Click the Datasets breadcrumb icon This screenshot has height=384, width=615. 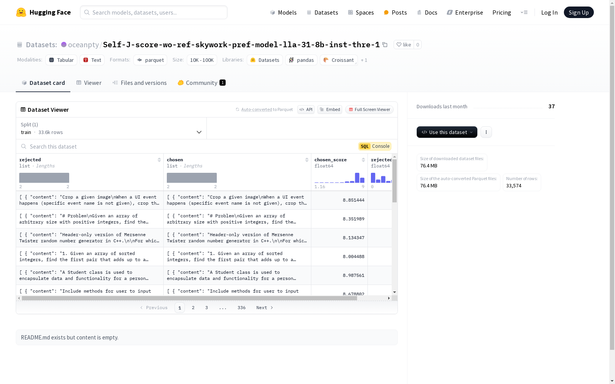coord(20,45)
